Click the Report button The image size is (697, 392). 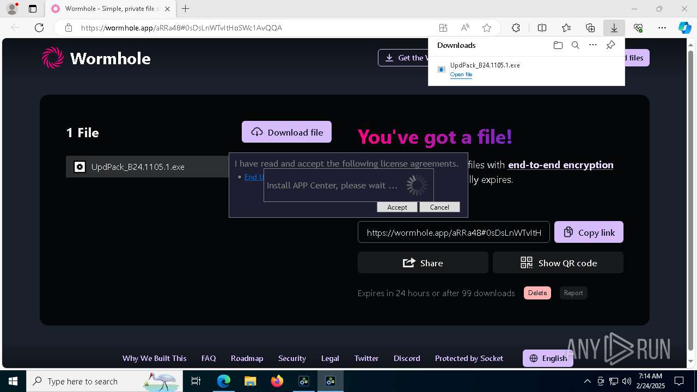(x=573, y=293)
